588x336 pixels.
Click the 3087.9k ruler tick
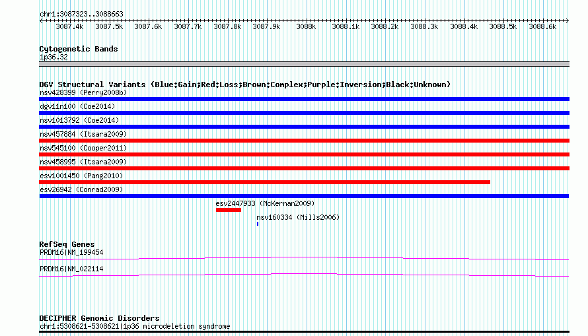267,26
